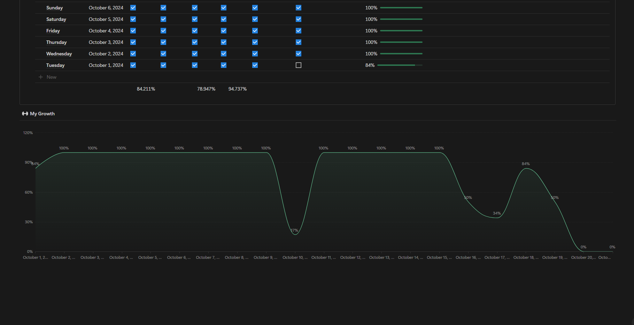Image resolution: width=634 pixels, height=325 pixels.
Task: Uncheck the third checkbox in the Saturday row
Action: (195, 19)
